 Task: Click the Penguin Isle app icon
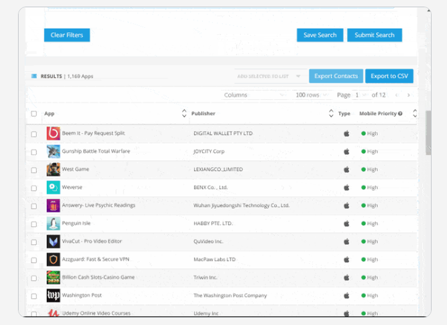(53, 223)
